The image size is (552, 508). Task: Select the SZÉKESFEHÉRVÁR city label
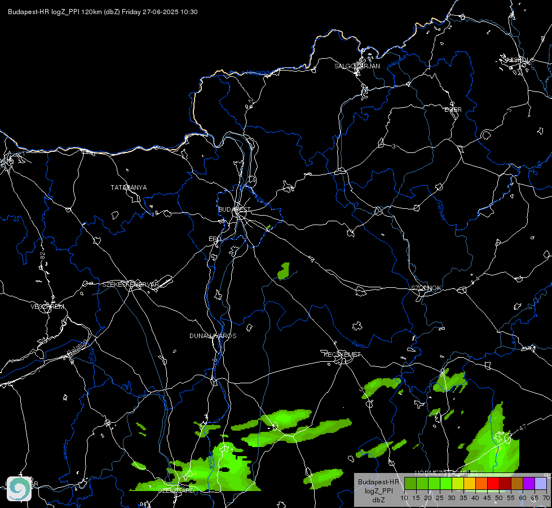point(131,284)
